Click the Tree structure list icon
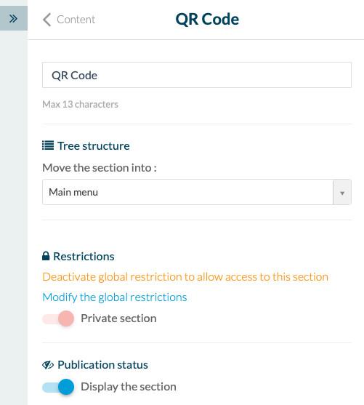This screenshot has width=364, height=405. pos(48,145)
